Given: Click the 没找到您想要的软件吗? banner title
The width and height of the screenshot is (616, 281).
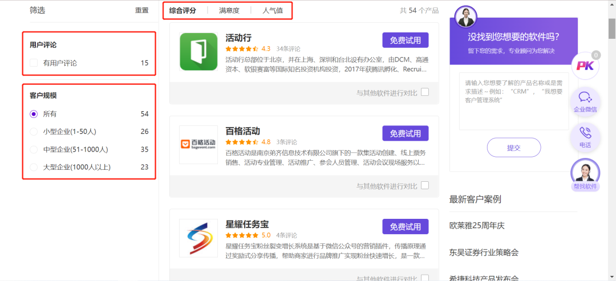Looking at the screenshot, I should tap(514, 37).
